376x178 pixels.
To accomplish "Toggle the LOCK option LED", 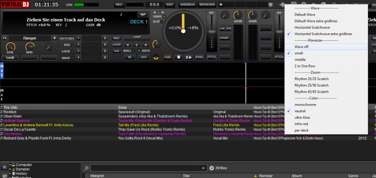I will 72,52.
